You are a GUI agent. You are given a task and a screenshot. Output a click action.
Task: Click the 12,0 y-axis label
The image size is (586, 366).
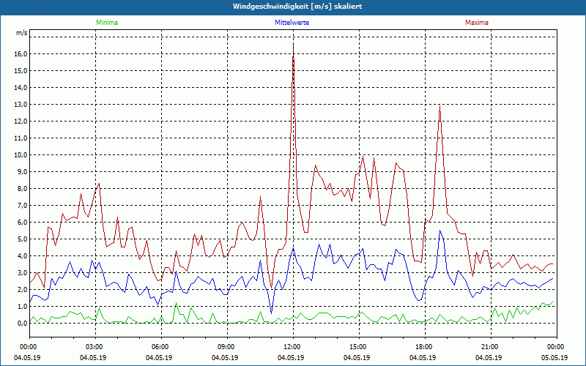pyautogui.click(x=21, y=121)
